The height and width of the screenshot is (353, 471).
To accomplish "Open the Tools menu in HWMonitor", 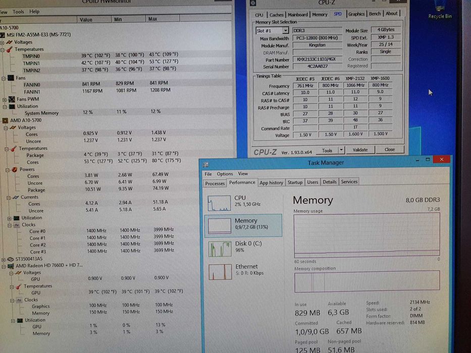I will click(x=18, y=12).
